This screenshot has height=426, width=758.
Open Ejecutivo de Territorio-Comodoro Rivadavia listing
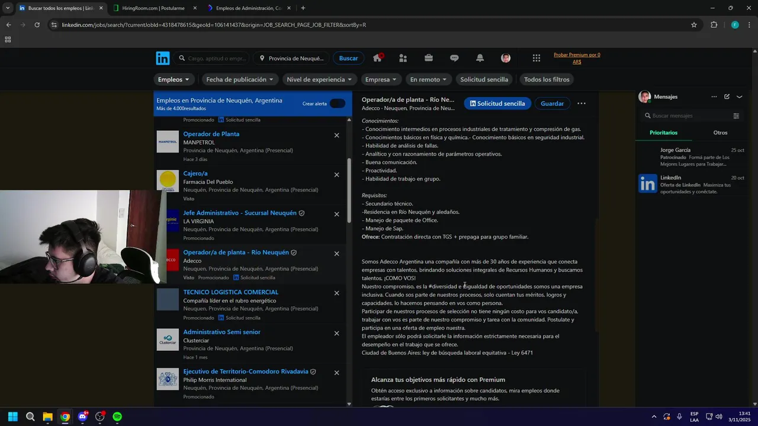pos(246,372)
